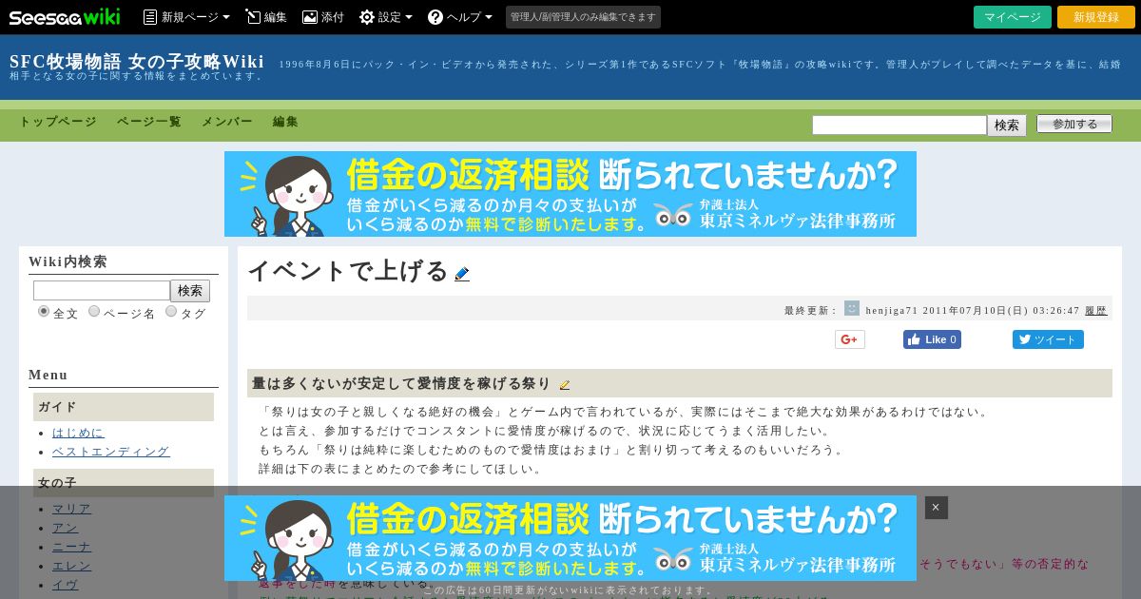Image resolution: width=1141 pixels, height=599 pixels.
Task: Click the ヘルプ question mark icon
Action: [435, 17]
